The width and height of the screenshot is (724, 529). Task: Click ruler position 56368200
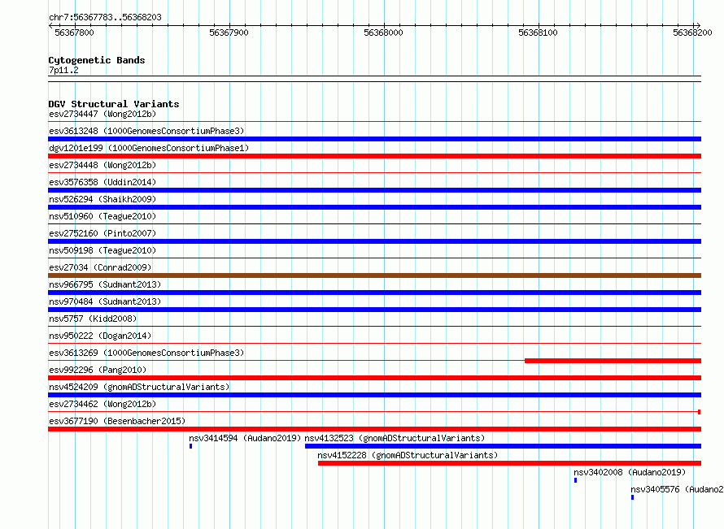click(x=692, y=33)
